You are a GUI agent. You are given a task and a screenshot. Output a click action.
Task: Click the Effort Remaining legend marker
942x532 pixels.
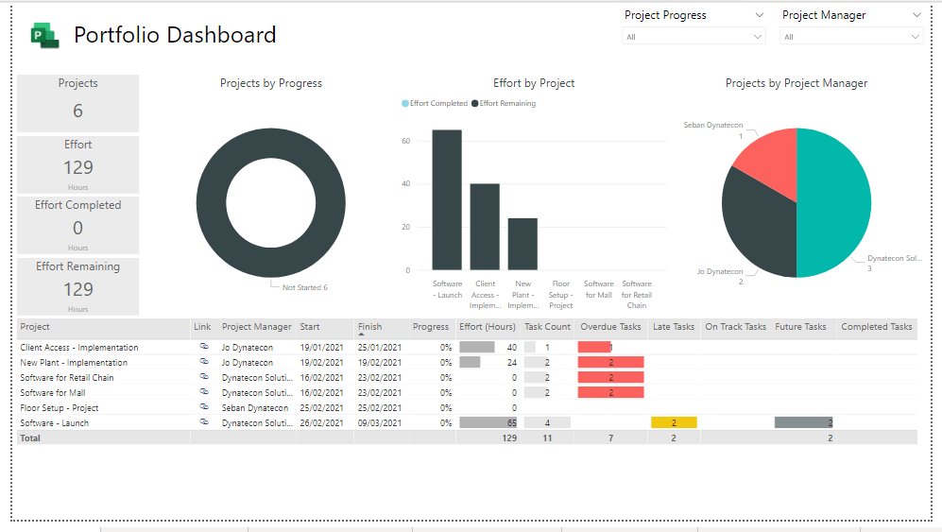coord(475,104)
